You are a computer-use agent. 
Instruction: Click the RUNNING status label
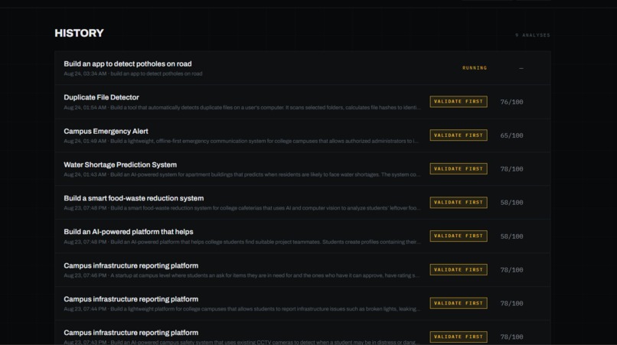[x=475, y=68]
